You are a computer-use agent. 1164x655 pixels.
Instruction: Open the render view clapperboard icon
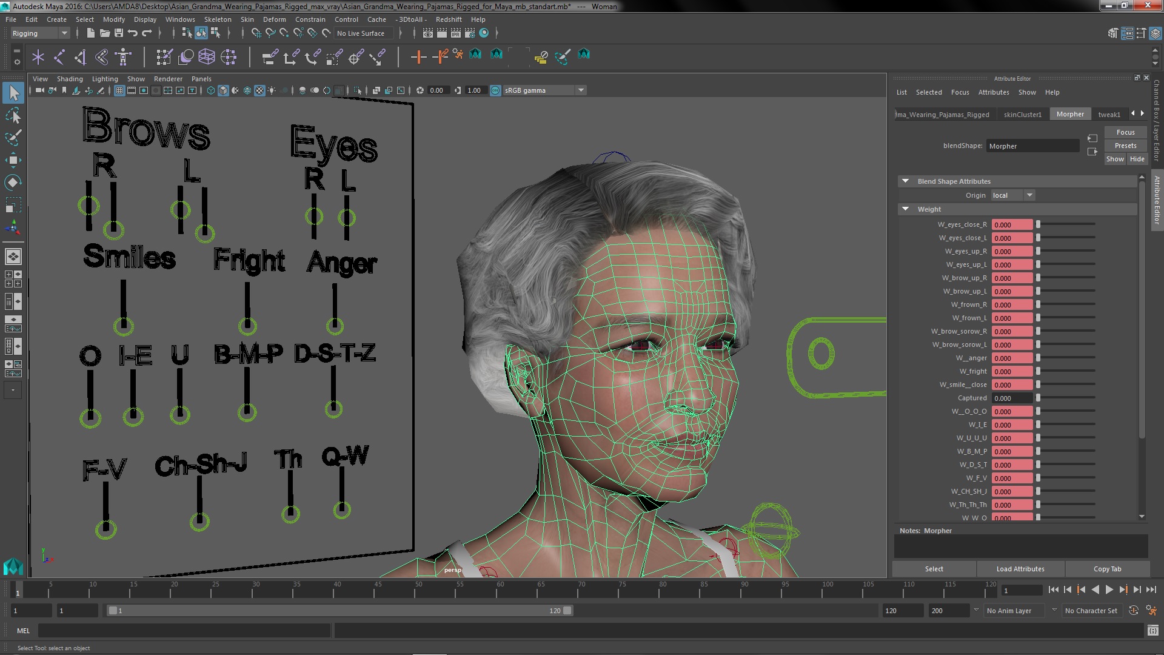(x=428, y=33)
